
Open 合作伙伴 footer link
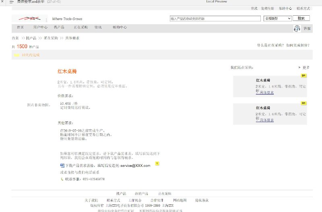tap(157, 200)
